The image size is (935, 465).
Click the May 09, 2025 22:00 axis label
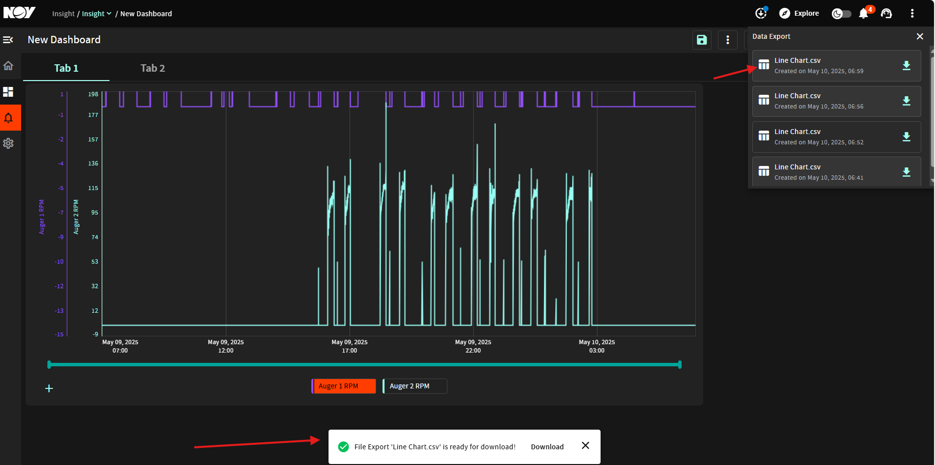[473, 346]
